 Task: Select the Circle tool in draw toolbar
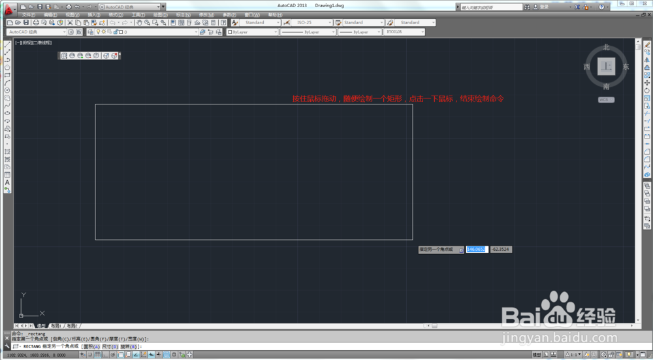7,90
